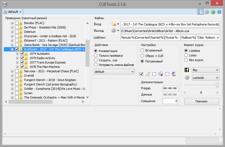The width and height of the screenshot is (225, 147).
Task: Check the Syrian folder checkbox
Action: click(x=17, y=93)
